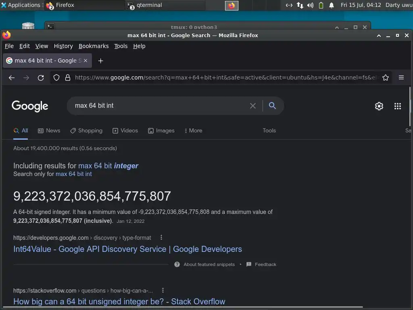
Task: Open a new tab with plus button
Action: [100, 61]
